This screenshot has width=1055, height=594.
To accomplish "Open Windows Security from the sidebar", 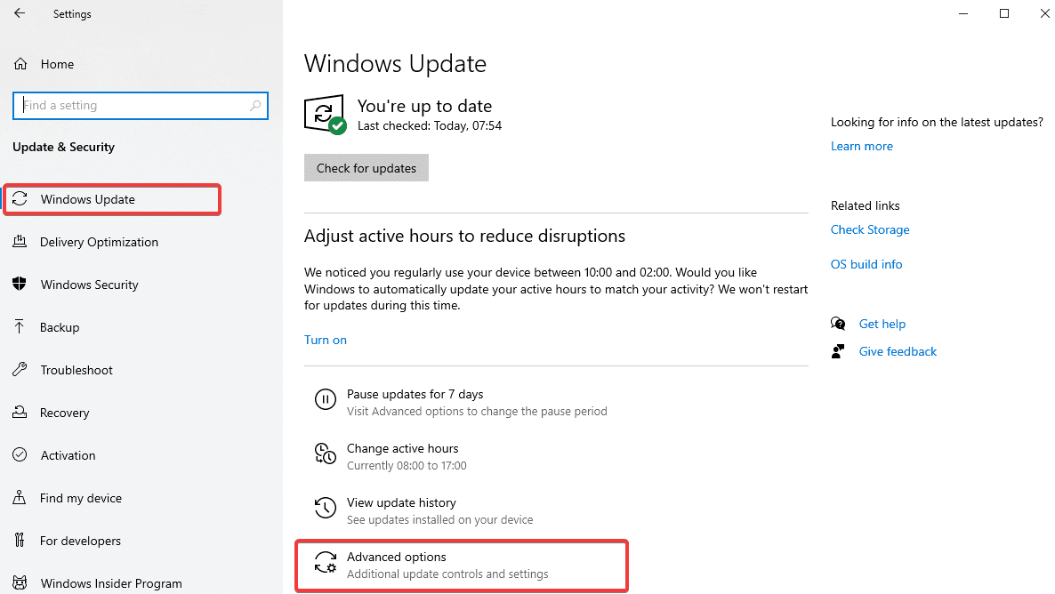I will 89,285.
